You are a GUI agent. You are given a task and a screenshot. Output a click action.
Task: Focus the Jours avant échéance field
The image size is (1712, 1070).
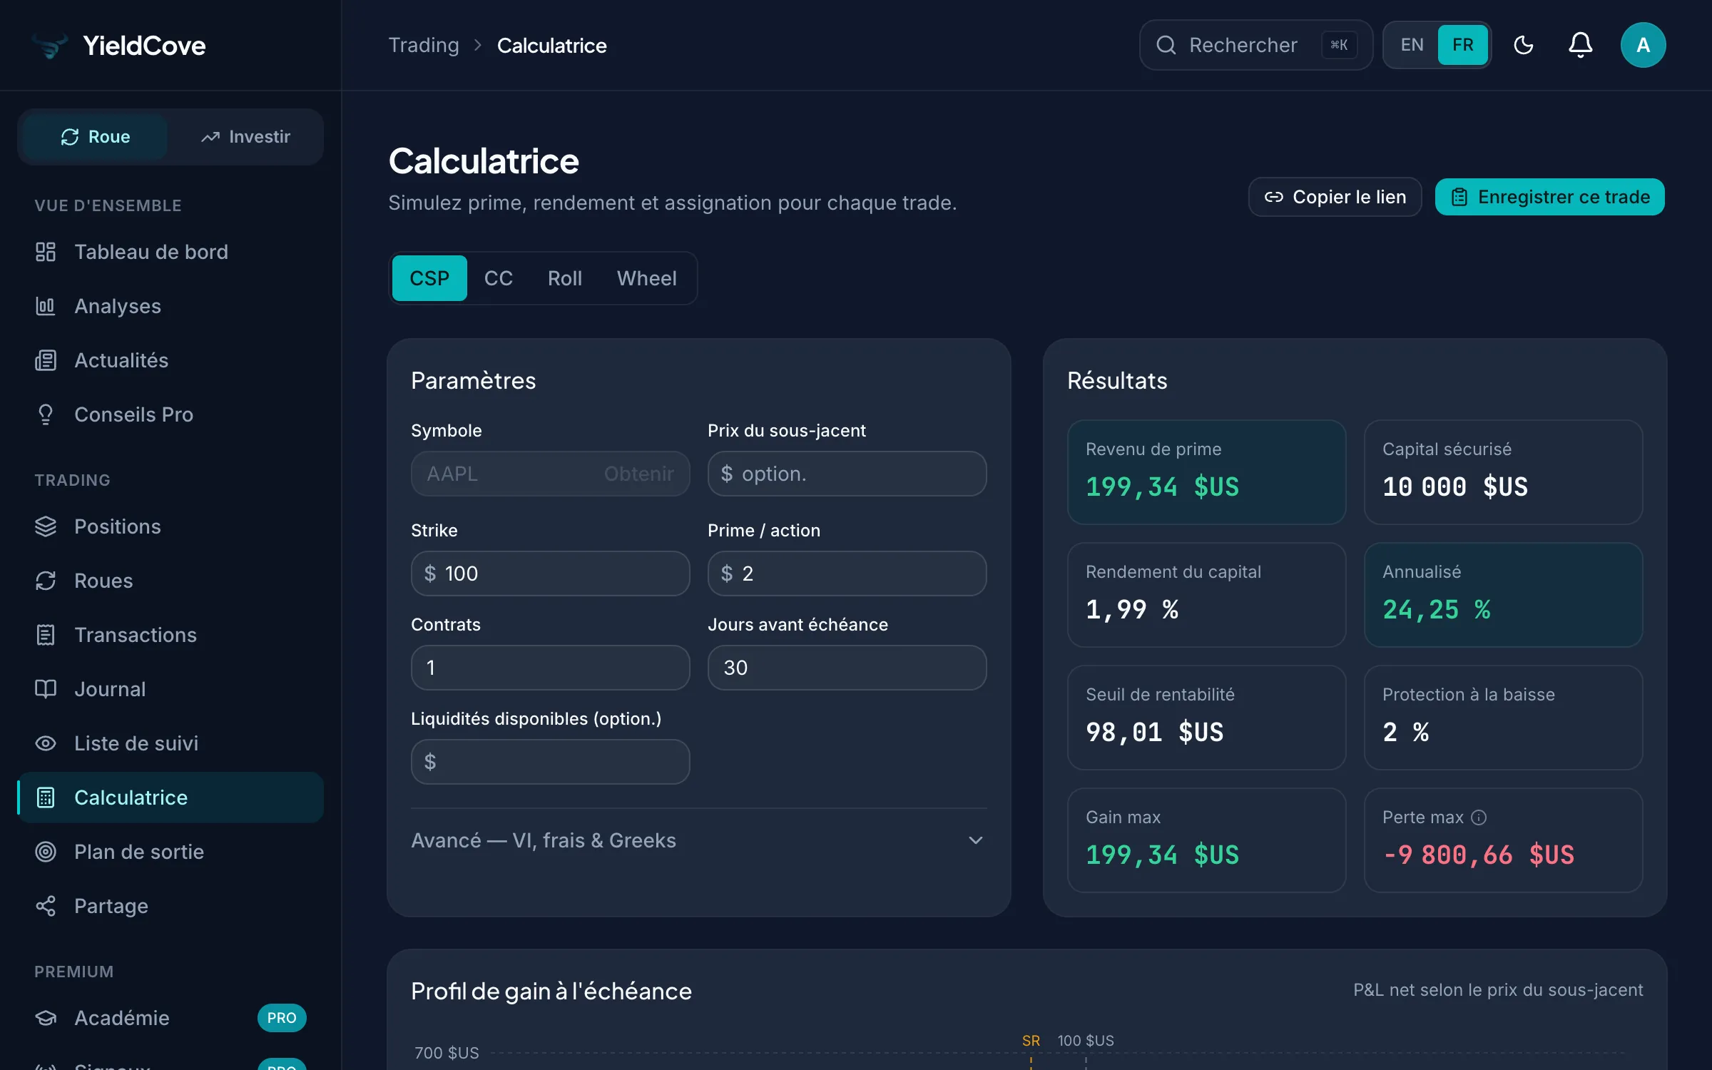tap(847, 668)
